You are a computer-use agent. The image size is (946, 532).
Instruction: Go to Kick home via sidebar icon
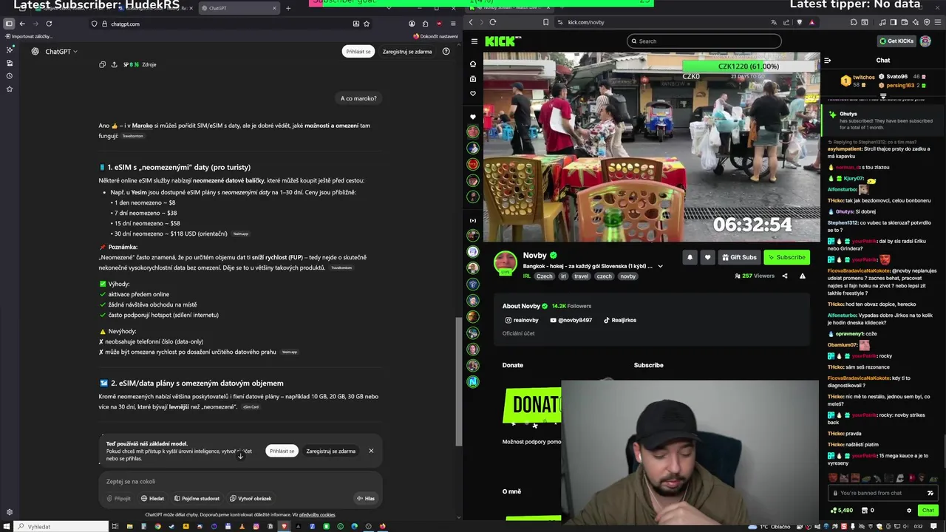click(473, 64)
